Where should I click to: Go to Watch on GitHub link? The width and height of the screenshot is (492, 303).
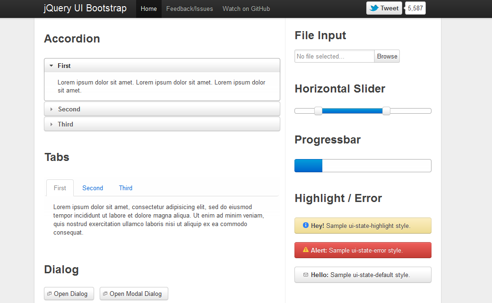pyautogui.click(x=246, y=8)
